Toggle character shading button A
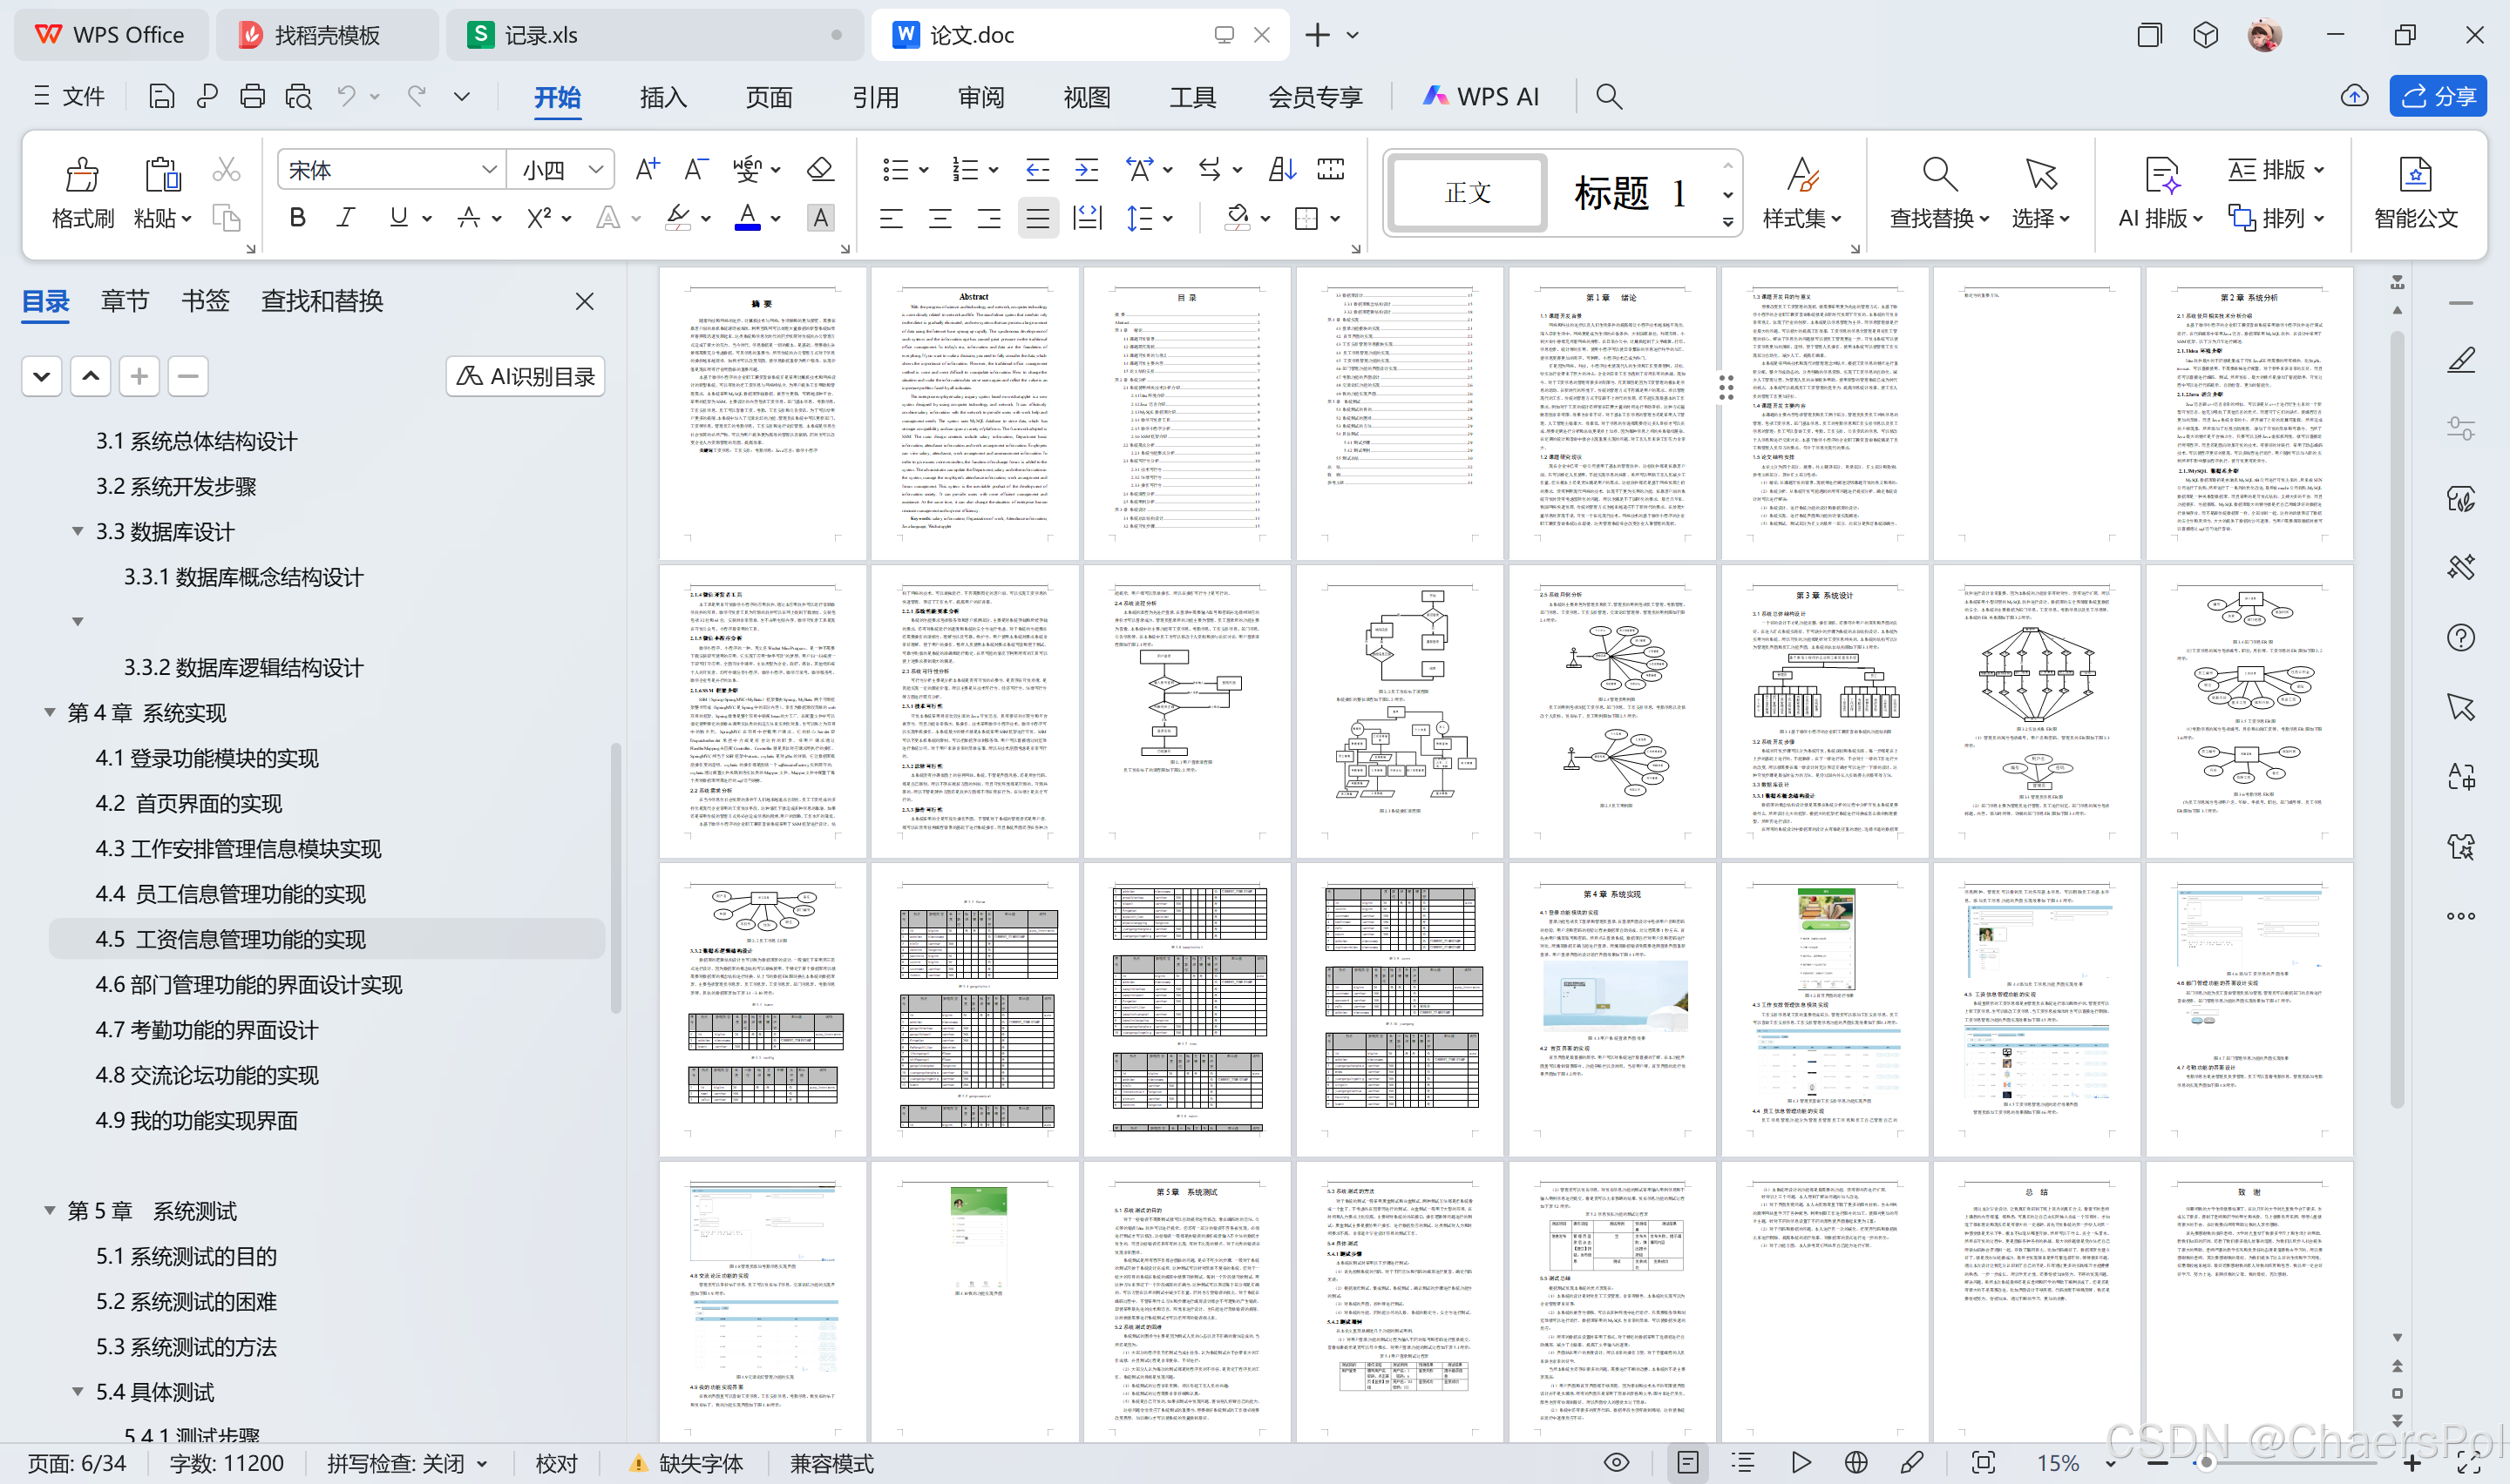 click(820, 218)
